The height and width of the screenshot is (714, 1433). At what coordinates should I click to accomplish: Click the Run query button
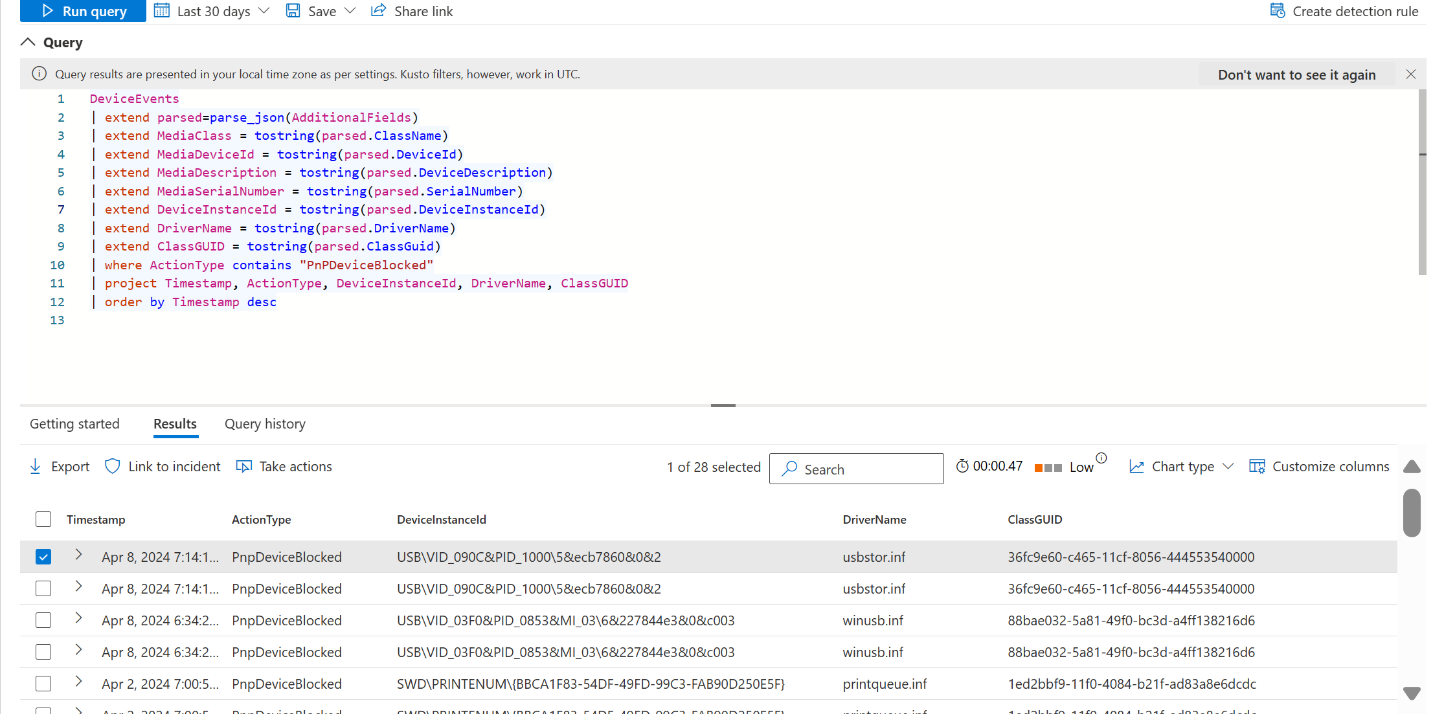click(x=82, y=11)
